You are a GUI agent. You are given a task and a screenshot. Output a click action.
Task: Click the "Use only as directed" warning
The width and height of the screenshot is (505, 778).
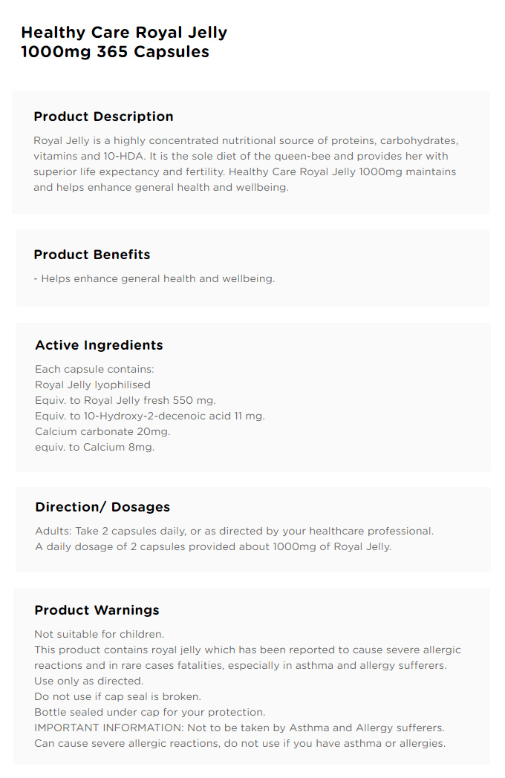89,681
